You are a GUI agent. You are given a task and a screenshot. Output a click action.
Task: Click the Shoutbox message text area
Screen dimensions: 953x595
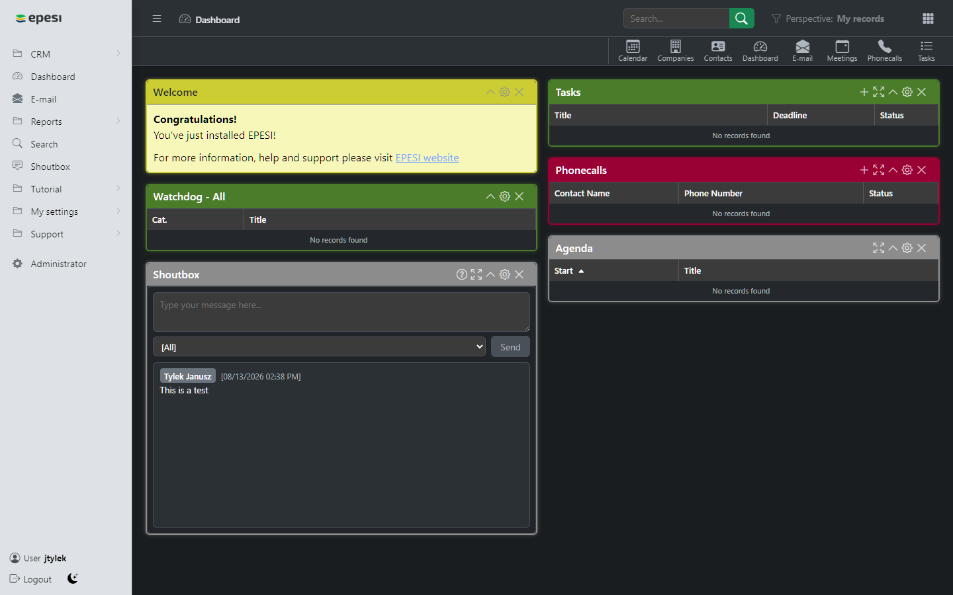pos(341,312)
